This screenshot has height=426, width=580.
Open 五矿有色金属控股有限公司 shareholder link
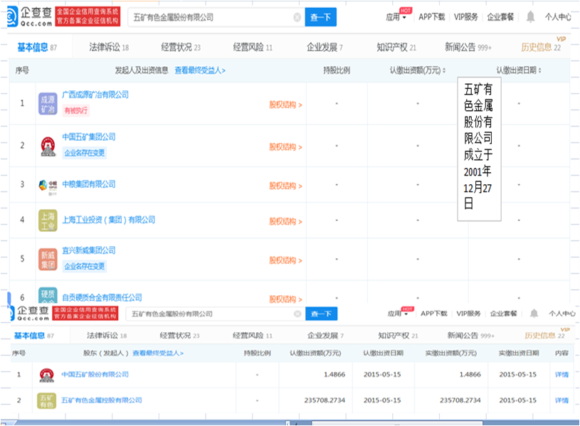tap(101, 400)
